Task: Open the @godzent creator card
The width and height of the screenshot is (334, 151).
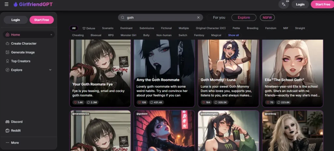Action: pos(164,131)
